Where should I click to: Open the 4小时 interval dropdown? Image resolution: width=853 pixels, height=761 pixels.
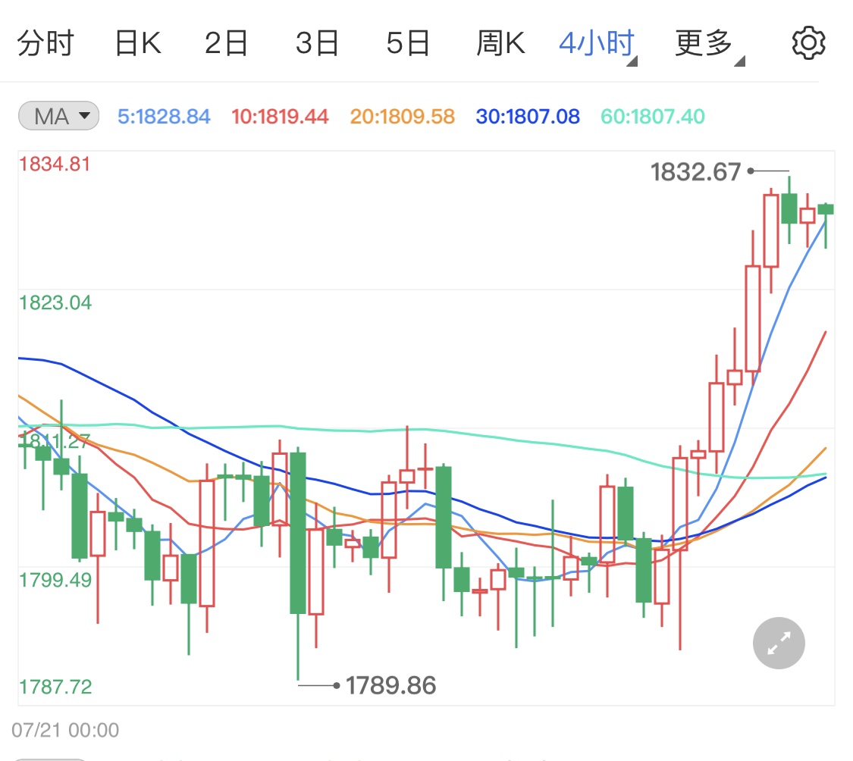coord(598,44)
